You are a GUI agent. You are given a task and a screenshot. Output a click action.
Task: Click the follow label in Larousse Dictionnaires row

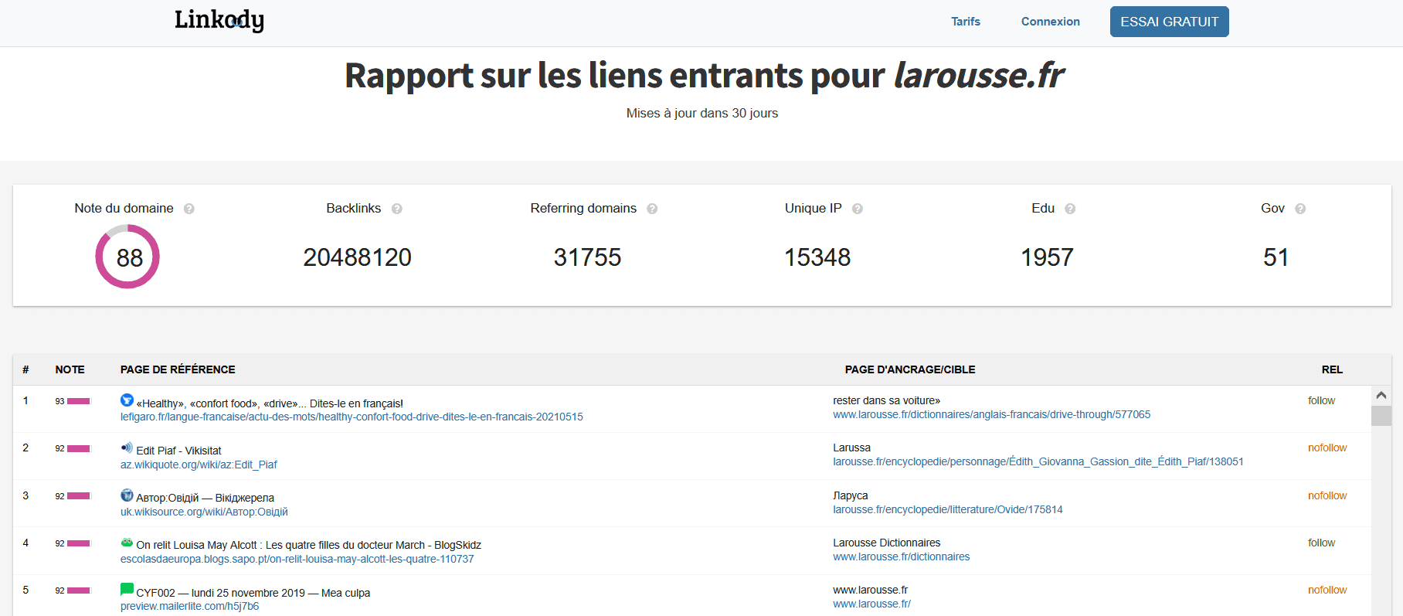(1321, 543)
